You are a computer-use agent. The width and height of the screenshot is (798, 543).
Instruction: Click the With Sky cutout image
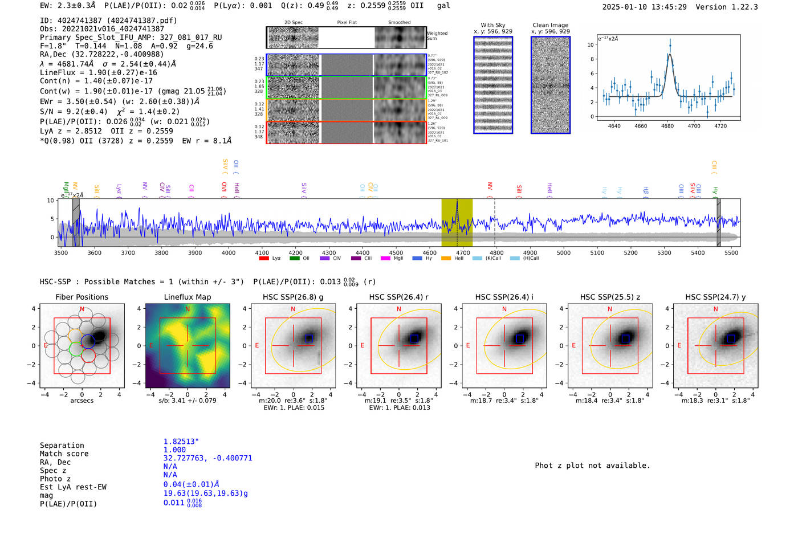click(x=493, y=85)
